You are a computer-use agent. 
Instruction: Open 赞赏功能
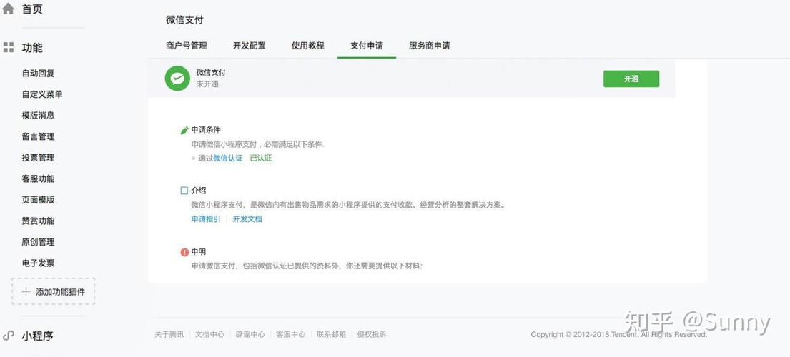click(x=39, y=221)
